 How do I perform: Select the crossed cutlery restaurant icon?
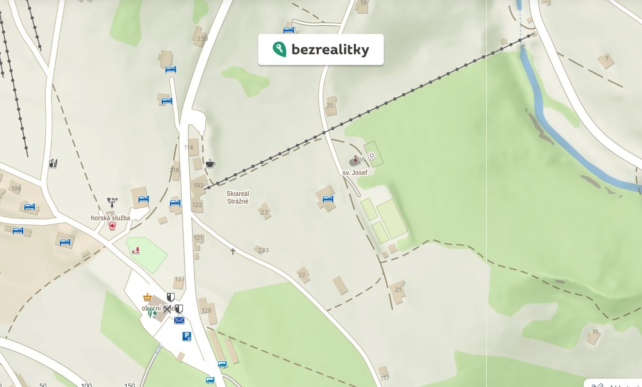167,308
